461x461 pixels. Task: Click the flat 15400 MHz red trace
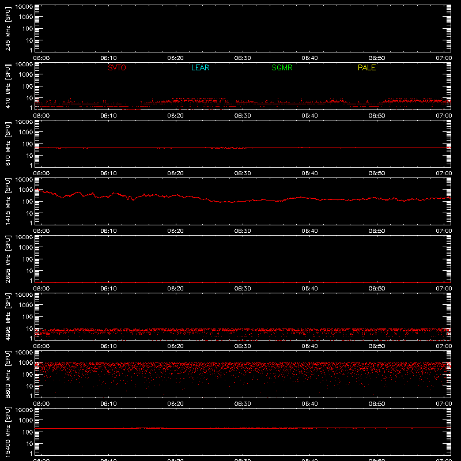point(243,428)
